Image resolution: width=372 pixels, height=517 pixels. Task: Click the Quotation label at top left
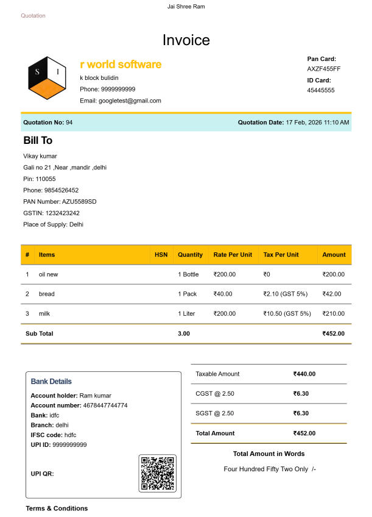tap(33, 16)
